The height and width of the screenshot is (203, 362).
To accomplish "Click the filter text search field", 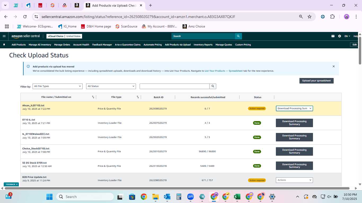I will pos(175,86).
